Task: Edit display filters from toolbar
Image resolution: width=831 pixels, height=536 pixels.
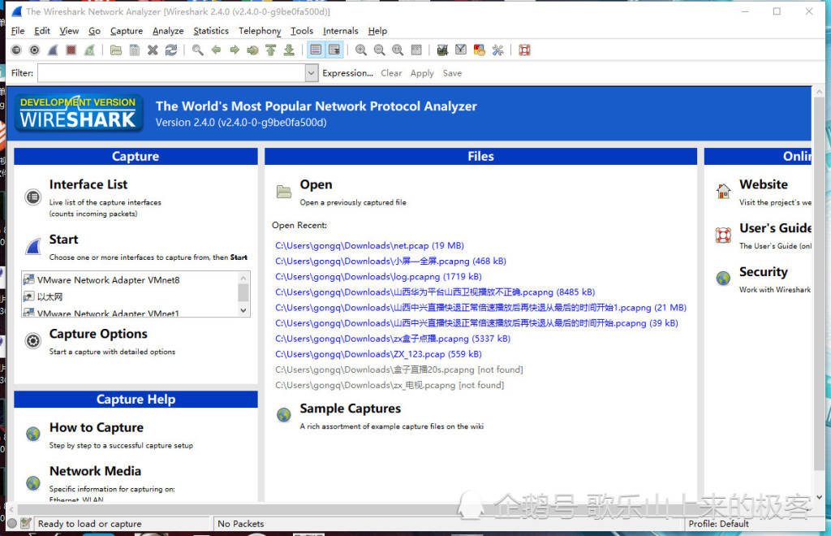Action: coord(461,50)
